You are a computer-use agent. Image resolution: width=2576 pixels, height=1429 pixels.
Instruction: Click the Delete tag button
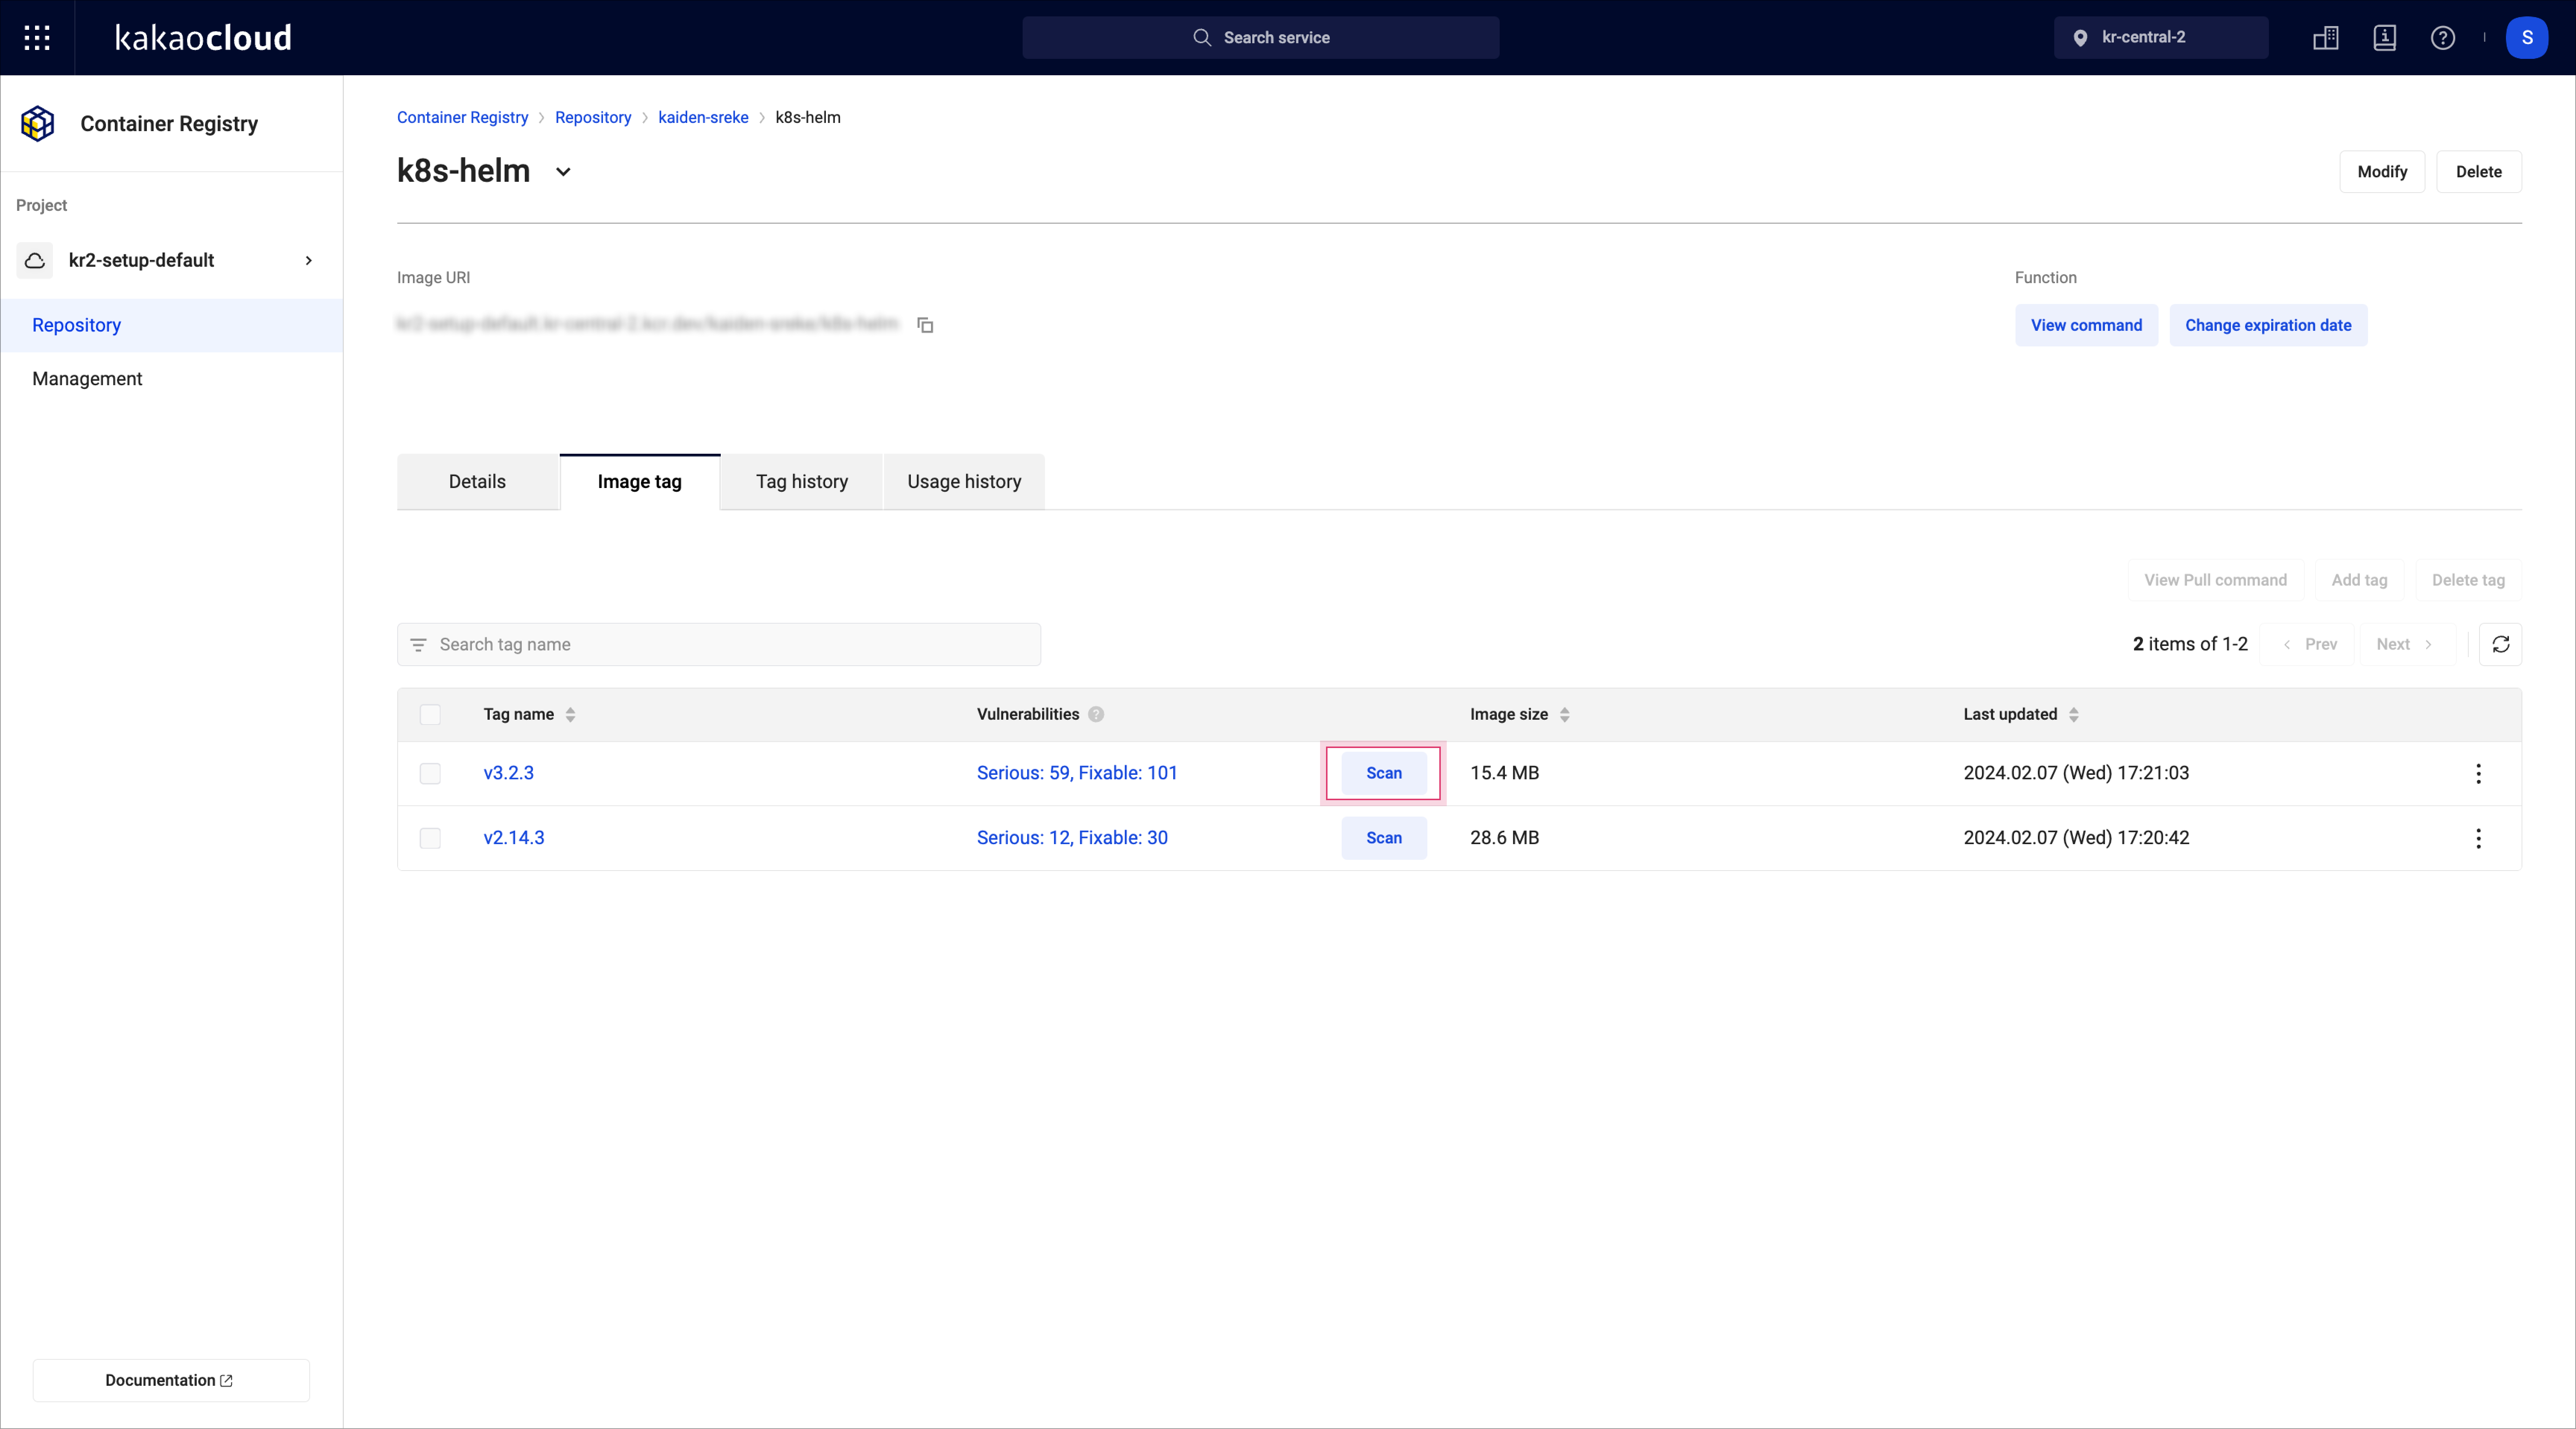pyautogui.click(x=2468, y=581)
